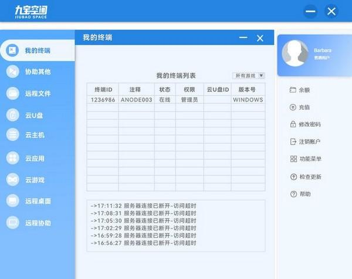
Task: Click Barbara's profile avatar
Action: 295,53
